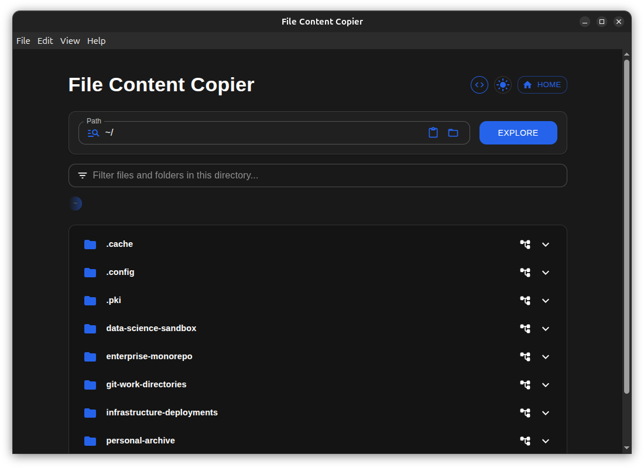Click tree icon beside infrastructure-deployments
The width and height of the screenshot is (644, 468).
pos(525,413)
